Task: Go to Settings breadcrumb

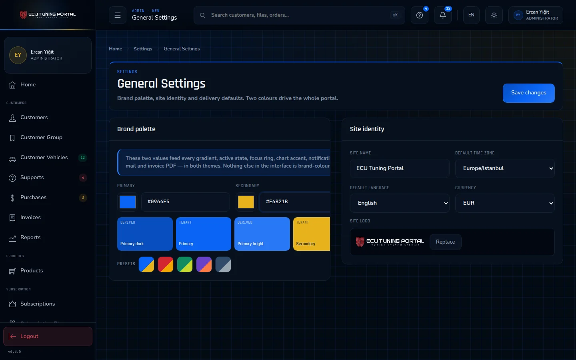Action: [143, 49]
